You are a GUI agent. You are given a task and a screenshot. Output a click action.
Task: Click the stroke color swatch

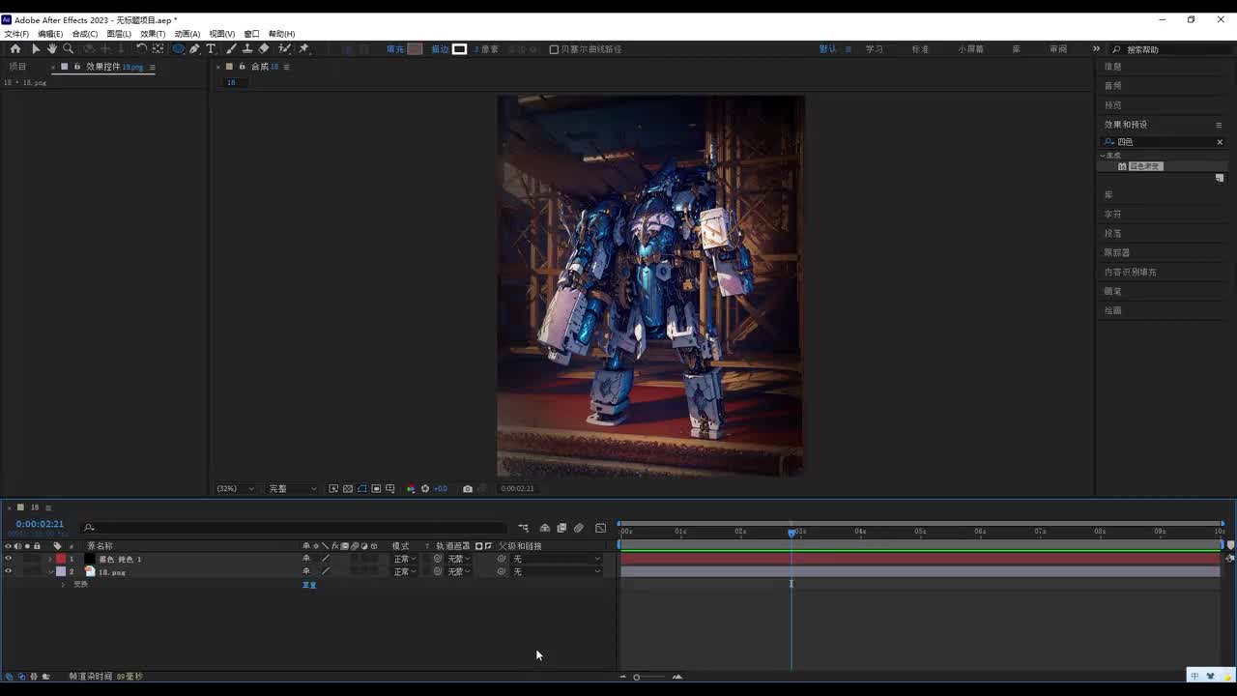(x=459, y=49)
